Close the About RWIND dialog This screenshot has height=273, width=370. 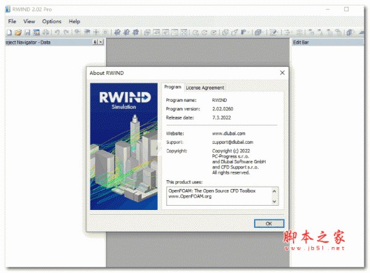282,73
